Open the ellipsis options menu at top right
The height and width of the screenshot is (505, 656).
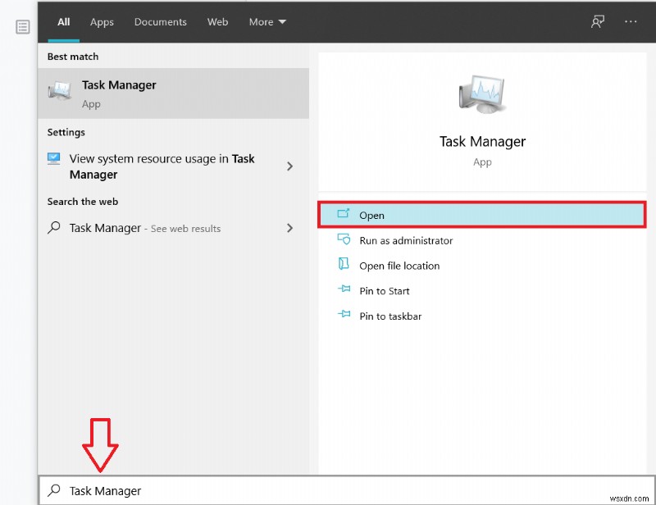(631, 22)
